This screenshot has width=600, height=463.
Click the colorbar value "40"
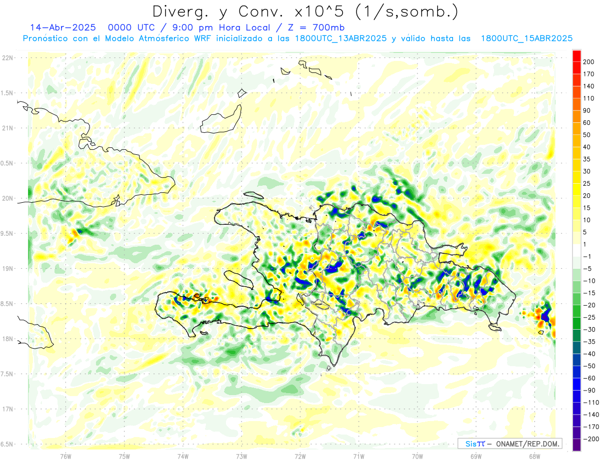pos(587,147)
